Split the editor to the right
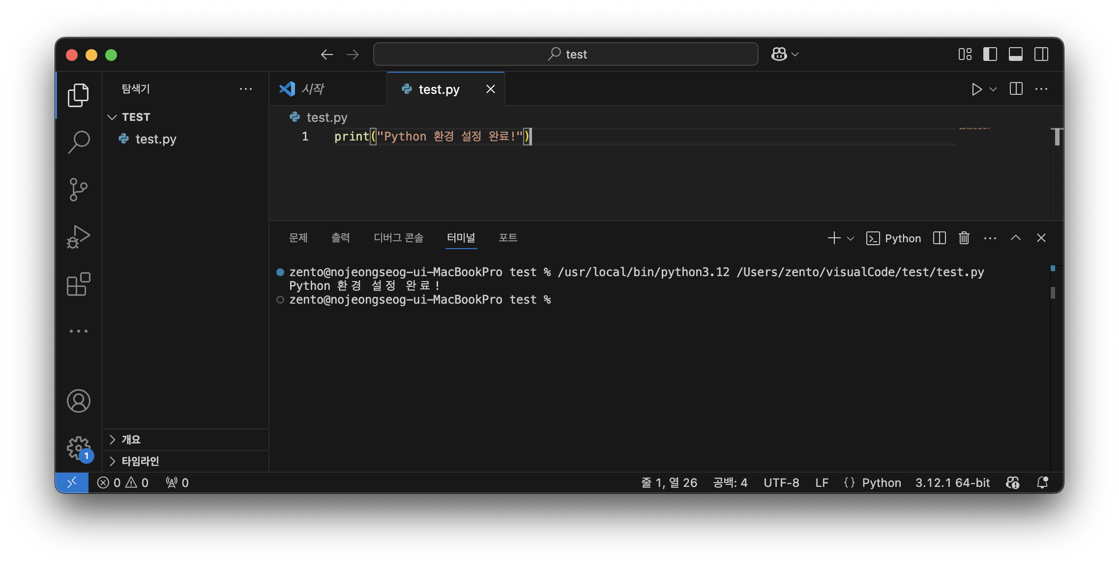1119x566 pixels. 1016,89
